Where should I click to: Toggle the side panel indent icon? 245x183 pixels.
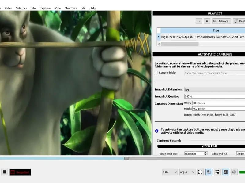coord(226,172)
